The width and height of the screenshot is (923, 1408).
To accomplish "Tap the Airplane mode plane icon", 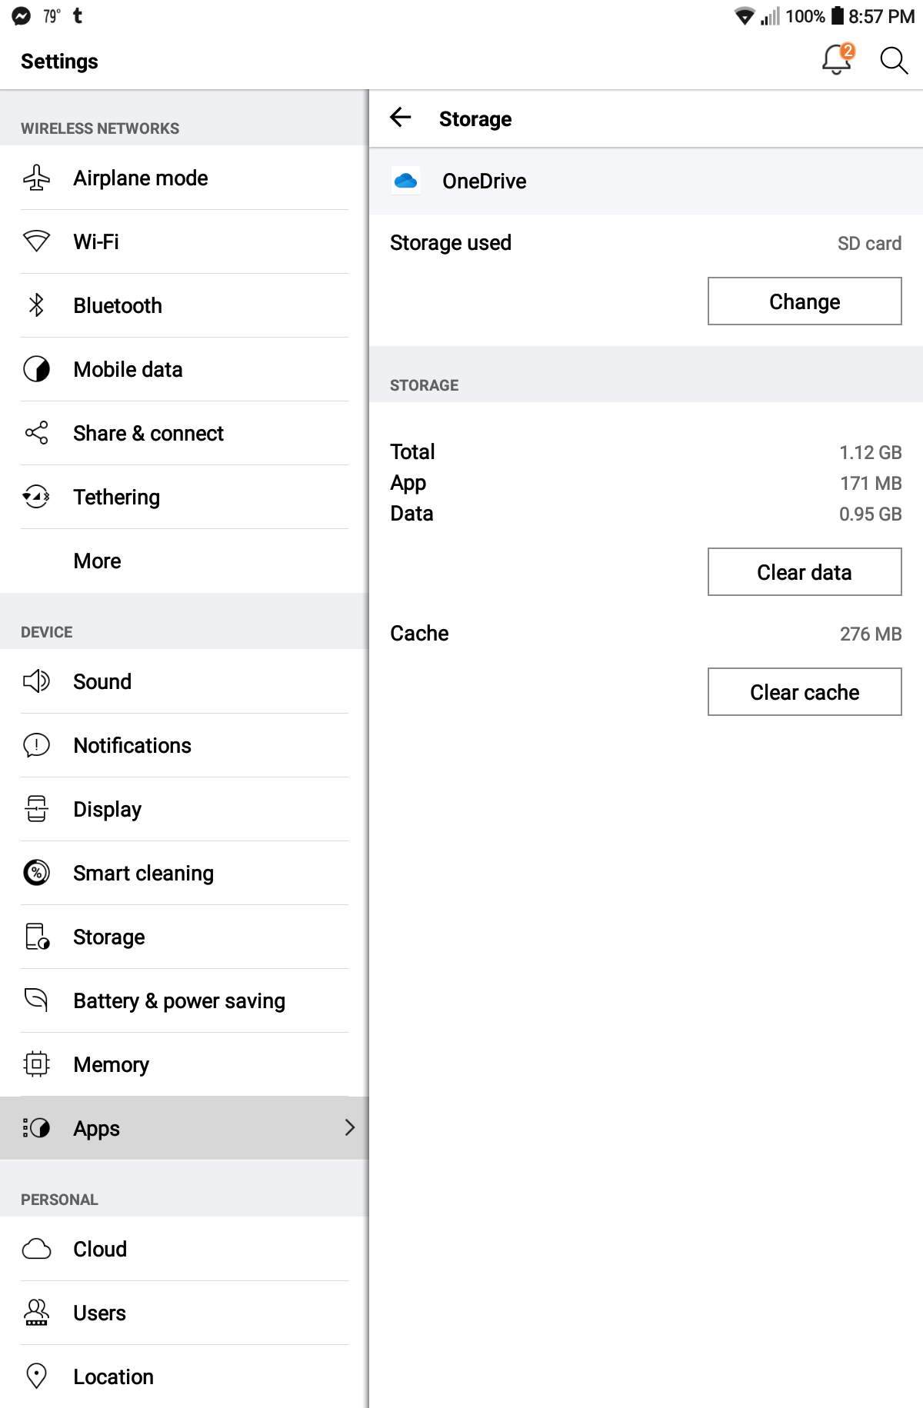I will (36, 178).
